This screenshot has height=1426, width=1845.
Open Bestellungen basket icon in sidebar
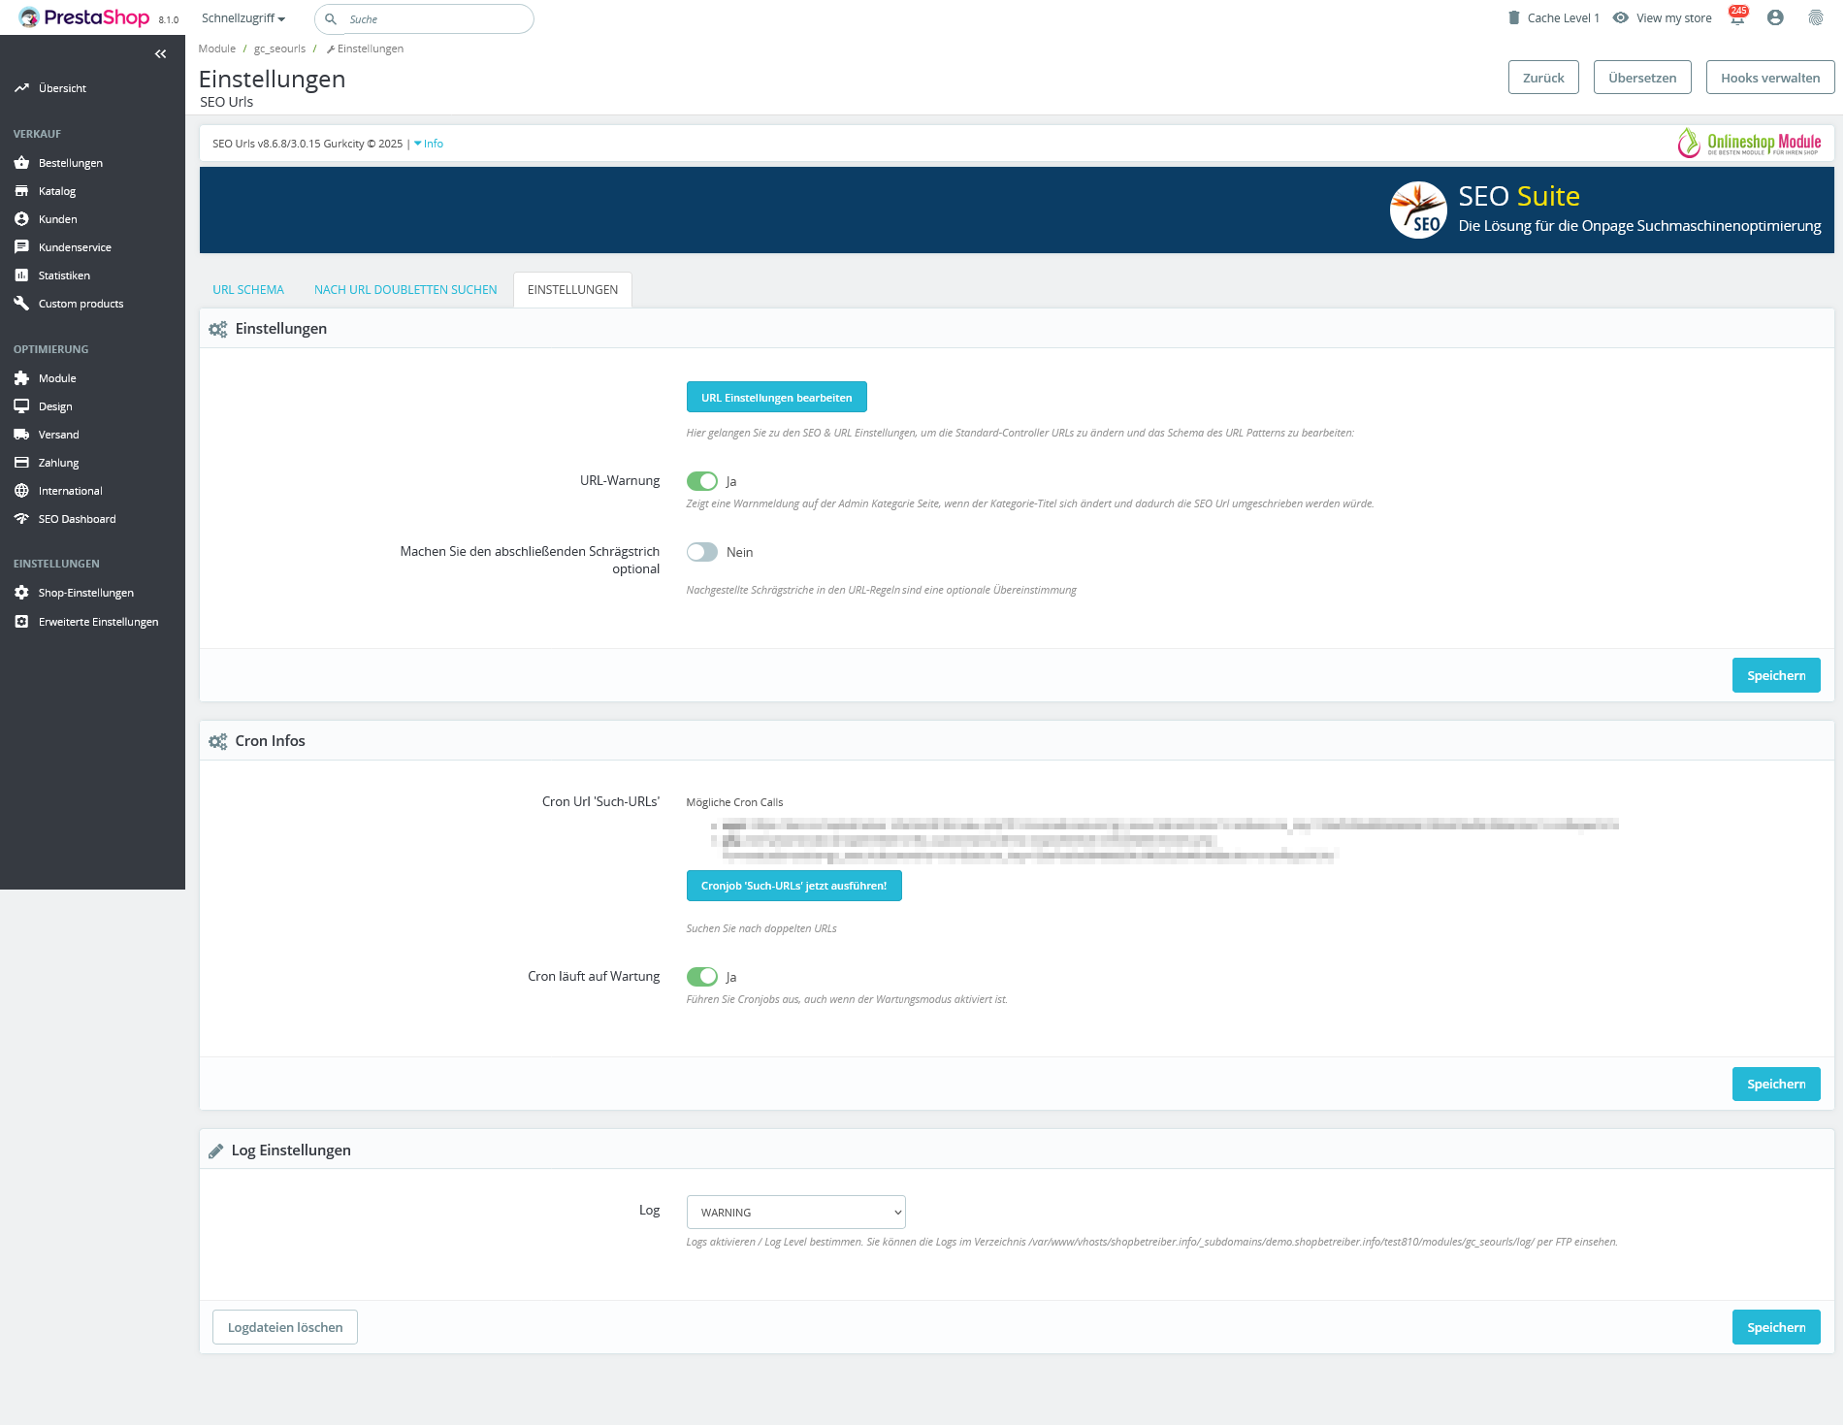click(21, 163)
